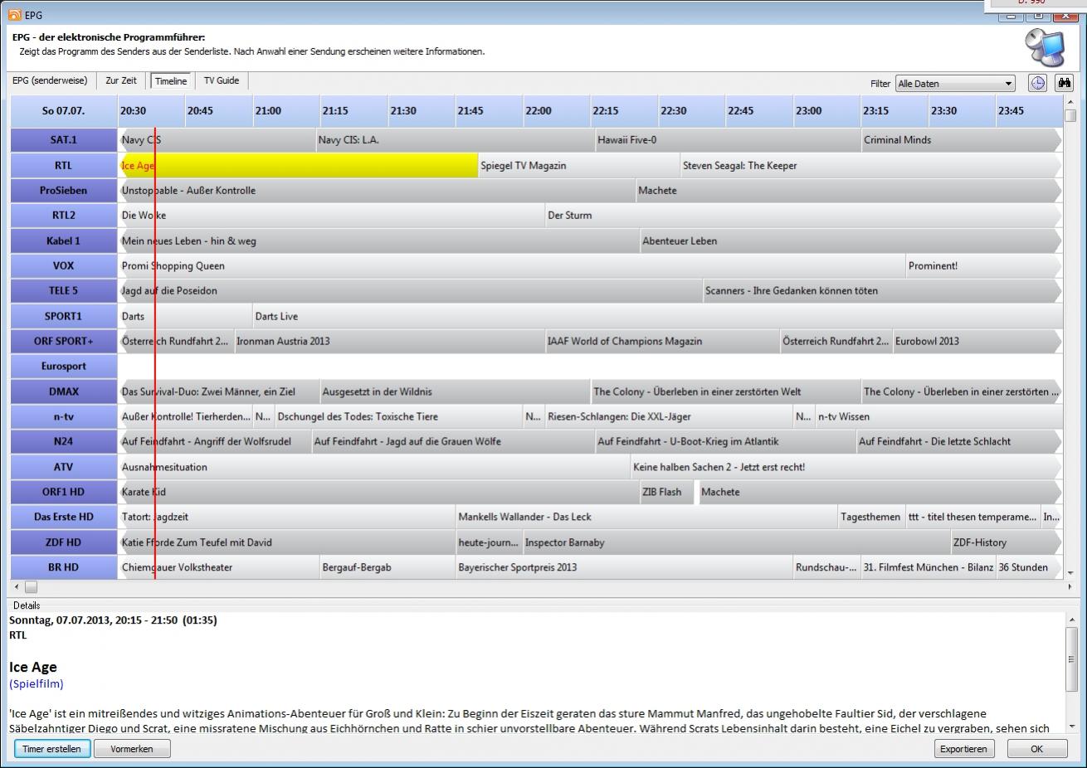Open search with the binoculars icon
1087x768 pixels.
[1064, 83]
